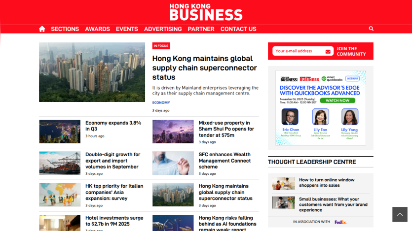Click the home icon in navigation bar

point(42,29)
